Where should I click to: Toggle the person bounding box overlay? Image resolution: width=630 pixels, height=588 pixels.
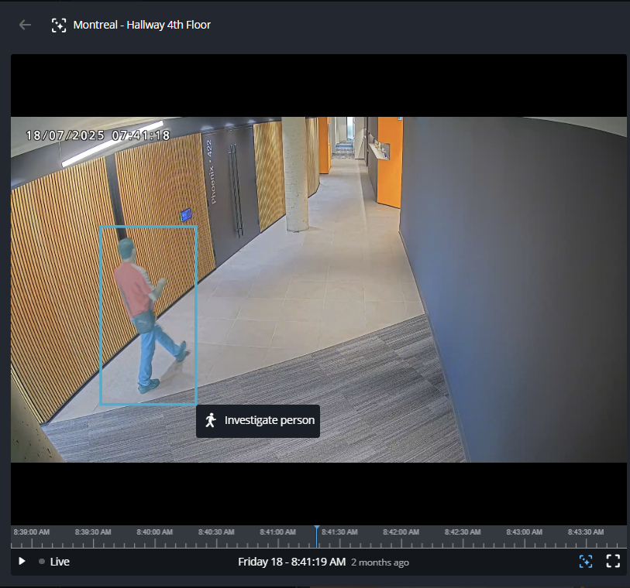tap(149, 316)
